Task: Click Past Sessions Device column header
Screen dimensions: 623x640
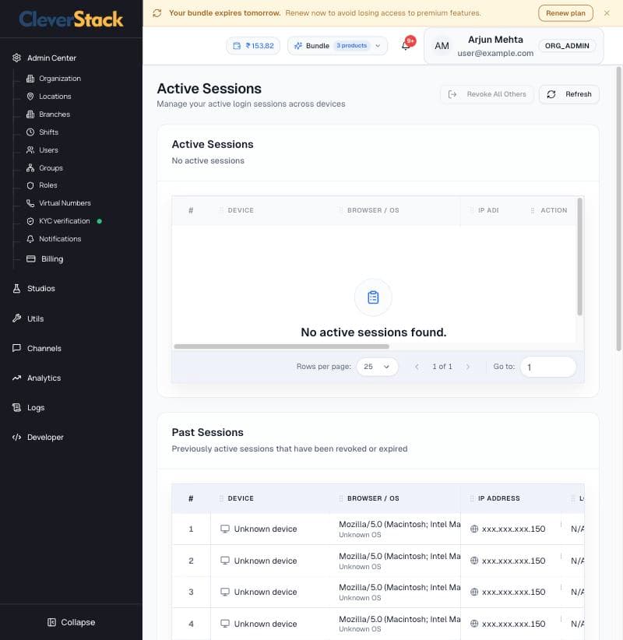Action: click(x=241, y=498)
